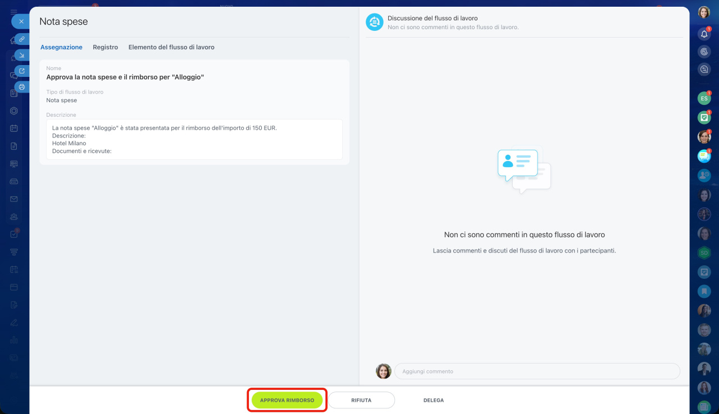719x414 pixels.
Task: Open the notifications bell
Action: tap(704, 34)
